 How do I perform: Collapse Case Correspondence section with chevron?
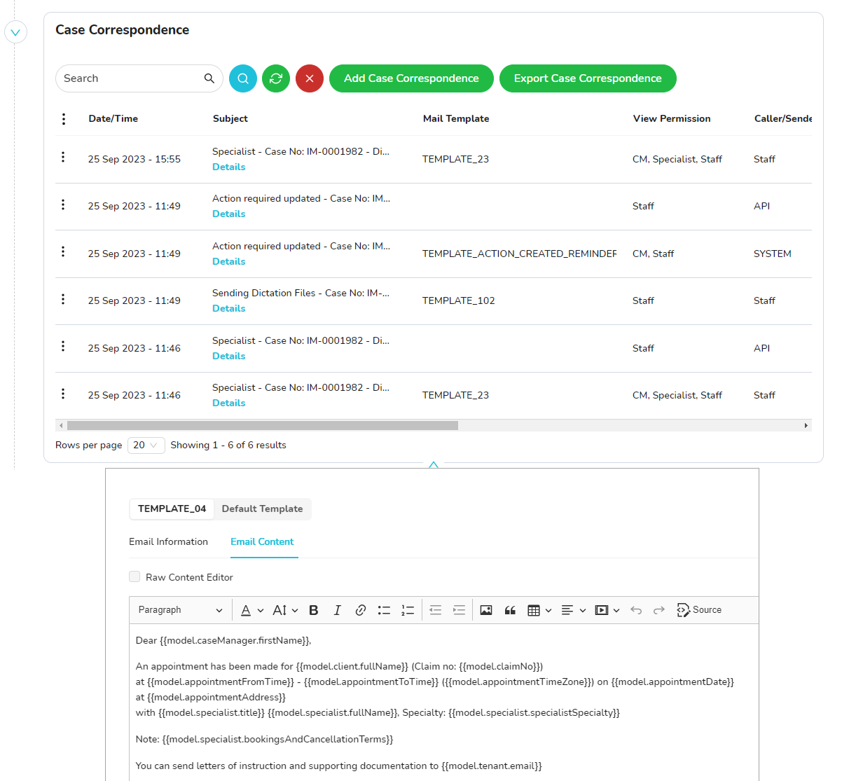(x=15, y=32)
